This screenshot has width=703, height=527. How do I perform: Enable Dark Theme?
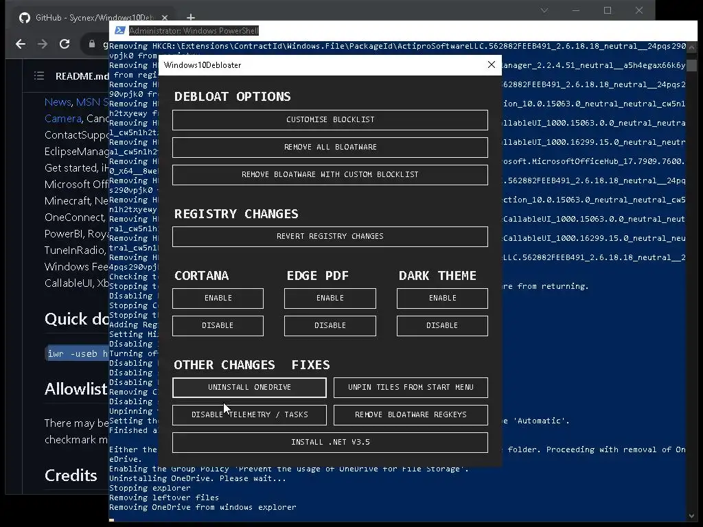click(x=442, y=298)
